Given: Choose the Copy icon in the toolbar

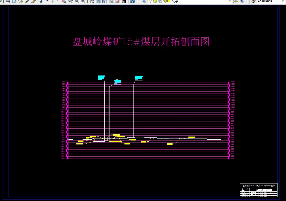Looking at the screenshot, I should pyautogui.click(x=14, y=1).
